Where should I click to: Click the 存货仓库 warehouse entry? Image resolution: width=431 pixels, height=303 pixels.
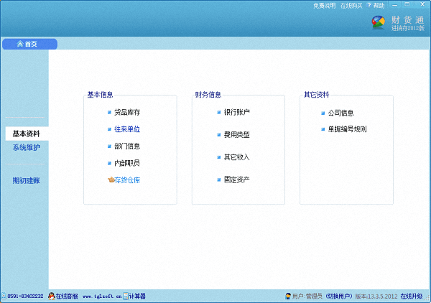(x=127, y=180)
